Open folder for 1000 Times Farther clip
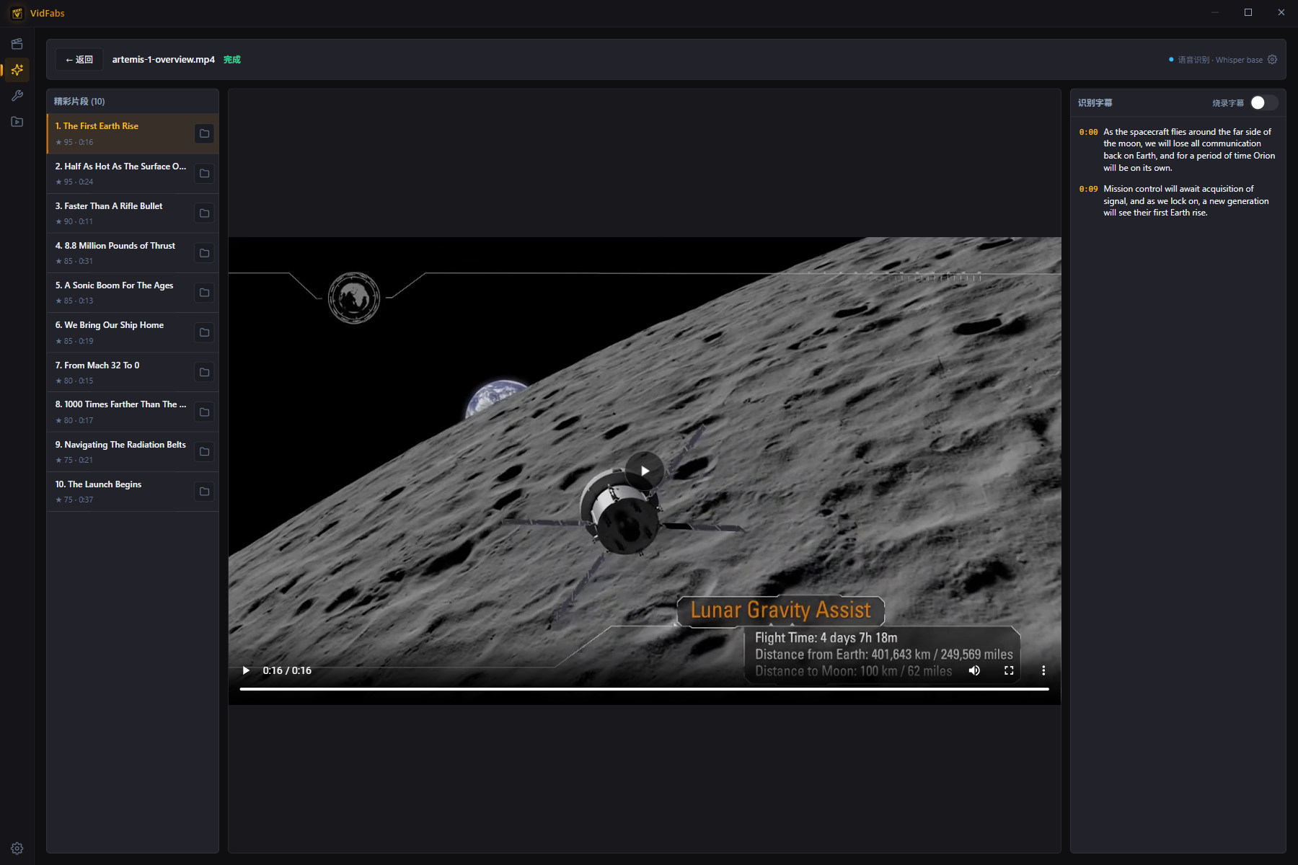This screenshot has height=865, width=1298. click(x=204, y=412)
